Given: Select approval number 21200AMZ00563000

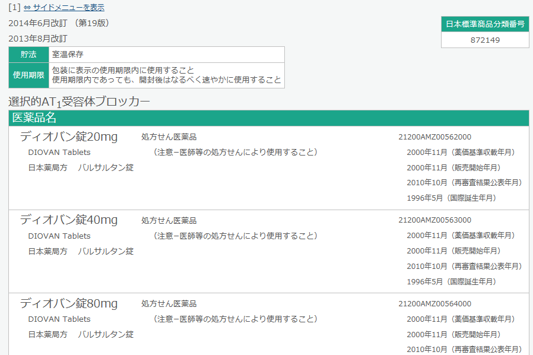Looking at the screenshot, I should (x=434, y=220).
